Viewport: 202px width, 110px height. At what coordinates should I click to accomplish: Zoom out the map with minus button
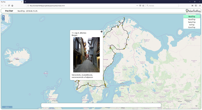point(4,19)
